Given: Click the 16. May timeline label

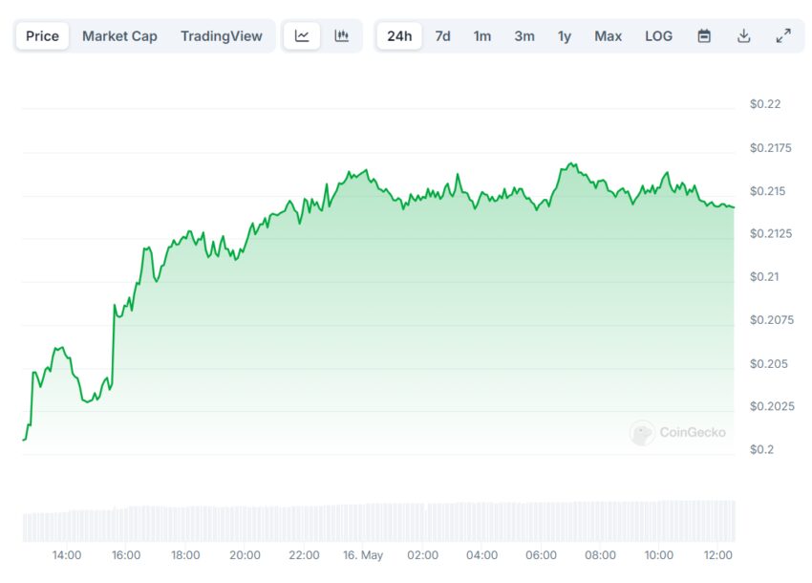Looking at the screenshot, I should 363,555.
